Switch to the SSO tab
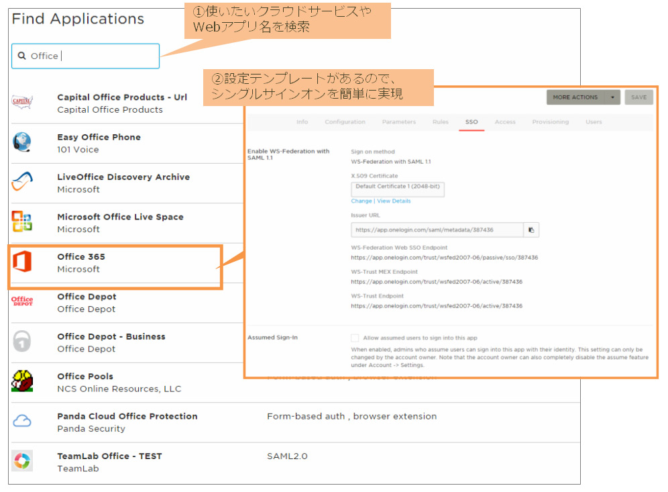The width and height of the screenshot is (668, 492). (x=471, y=122)
